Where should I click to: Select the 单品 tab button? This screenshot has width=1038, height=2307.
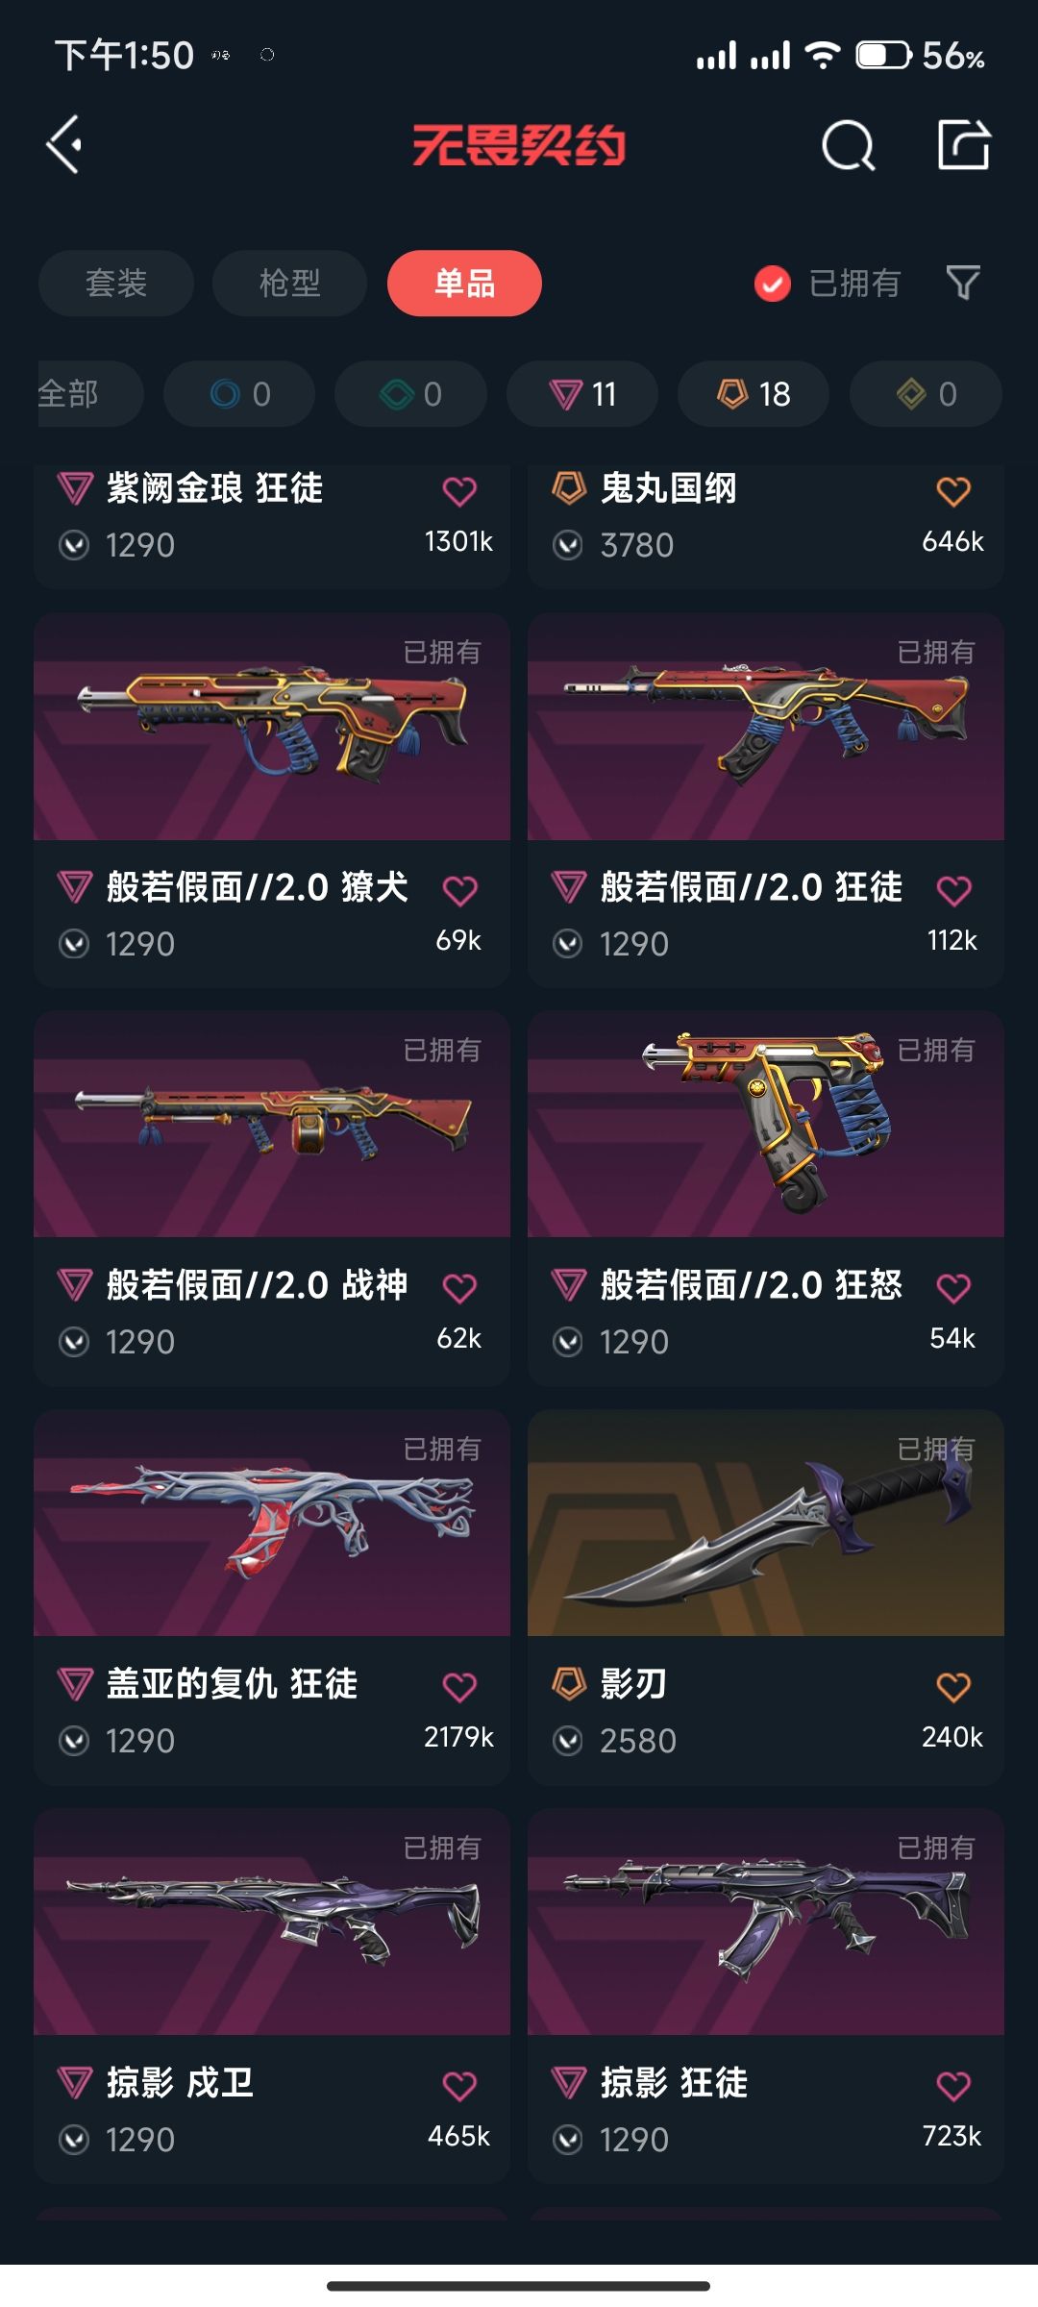464,284
